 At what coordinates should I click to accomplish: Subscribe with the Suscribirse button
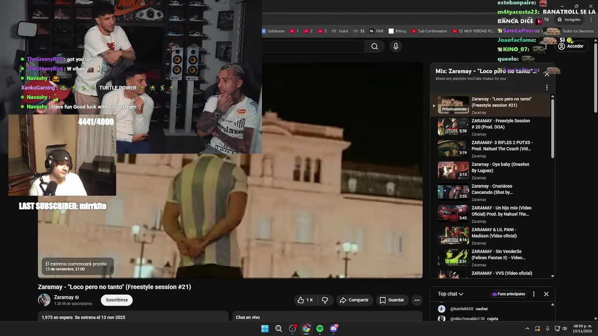click(x=116, y=300)
